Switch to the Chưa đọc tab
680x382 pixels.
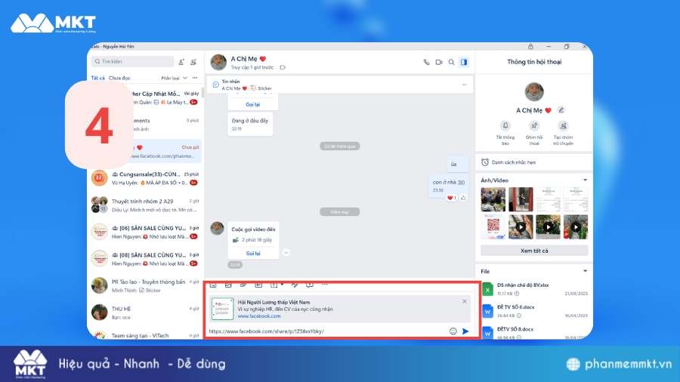click(119, 78)
